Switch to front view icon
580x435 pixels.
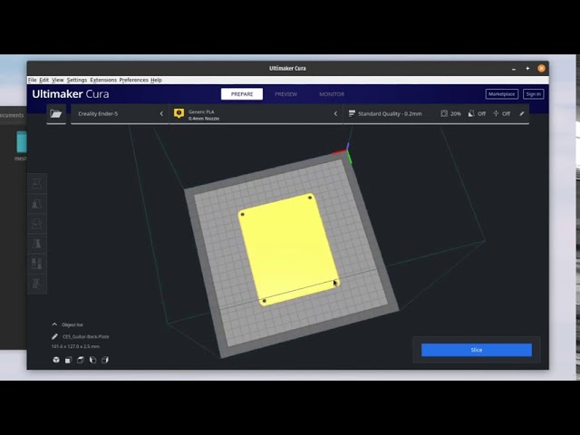tap(69, 360)
